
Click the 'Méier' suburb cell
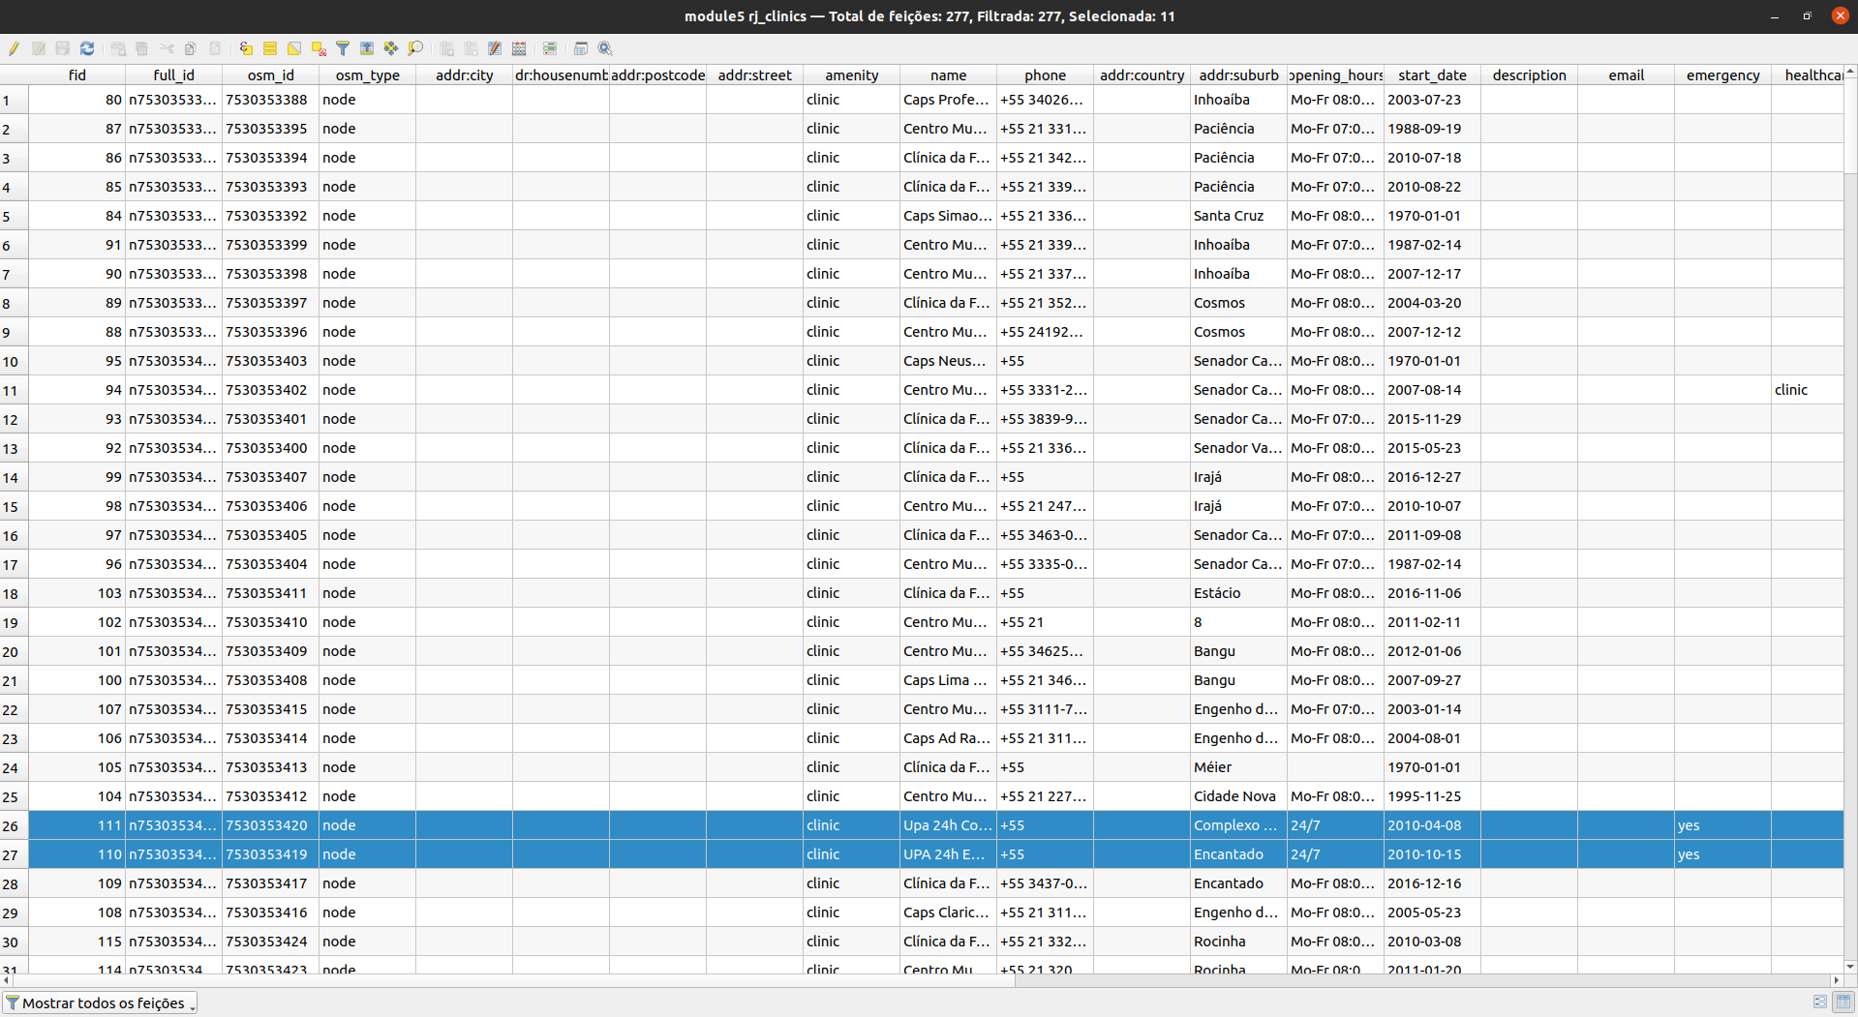(x=1239, y=767)
